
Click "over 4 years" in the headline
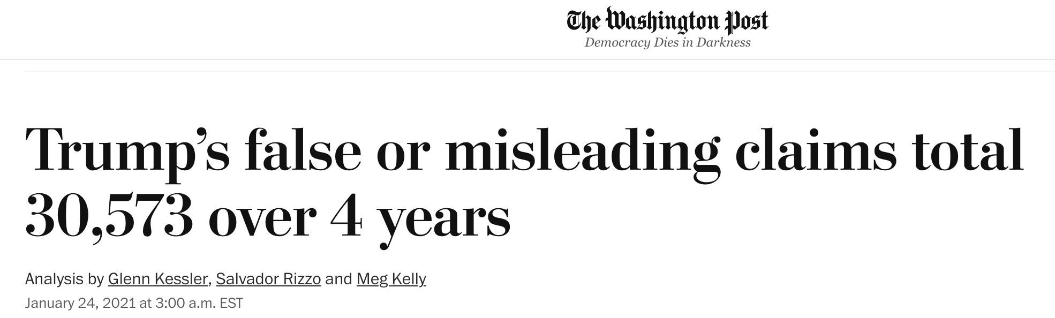(x=359, y=219)
